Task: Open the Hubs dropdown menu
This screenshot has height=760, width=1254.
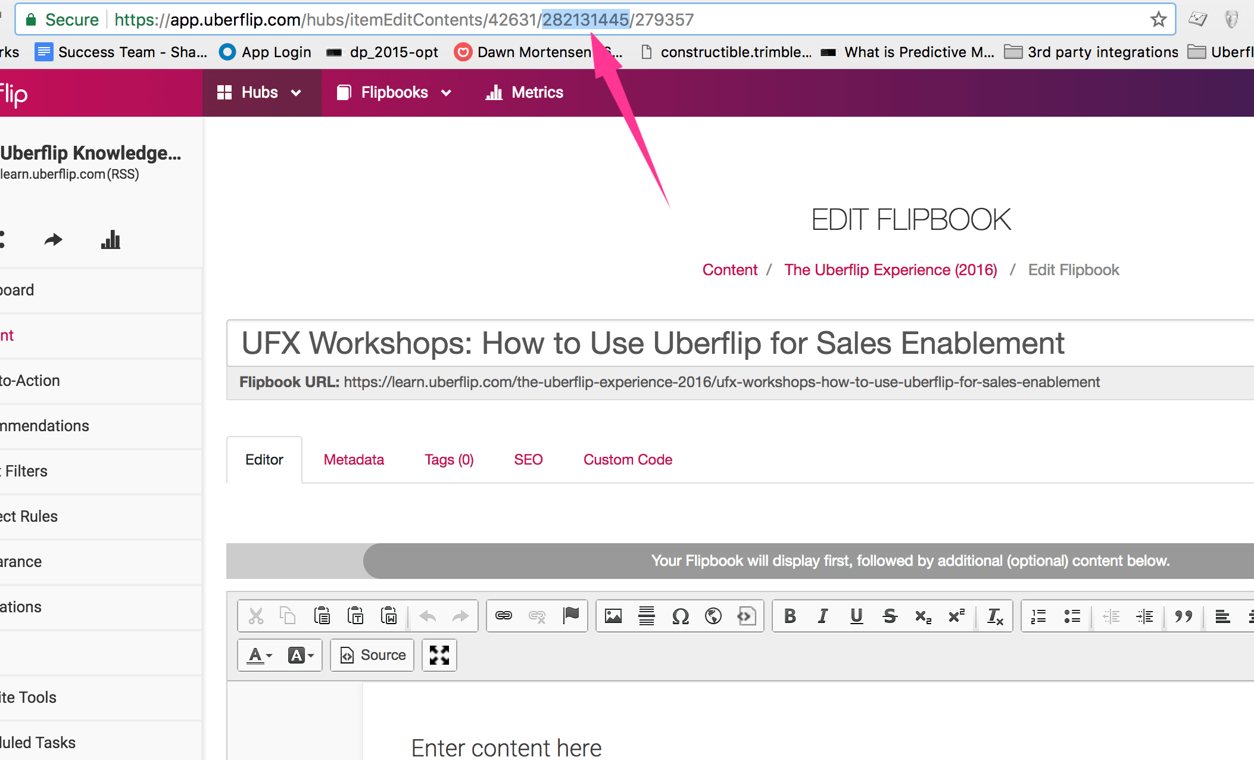Action: (260, 92)
